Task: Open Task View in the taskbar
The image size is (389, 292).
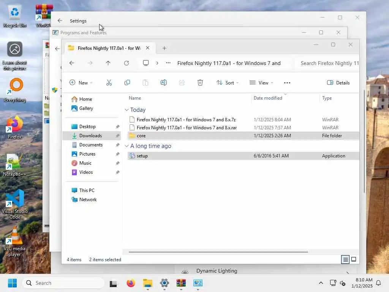Action: 114,283
